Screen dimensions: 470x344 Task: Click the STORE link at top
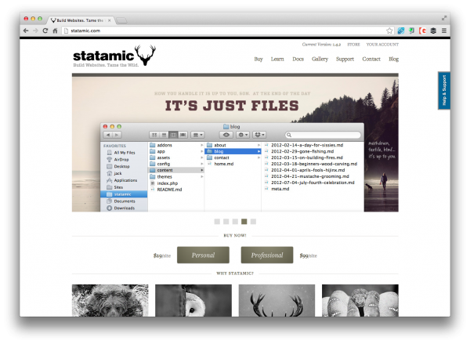click(x=353, y=45)
